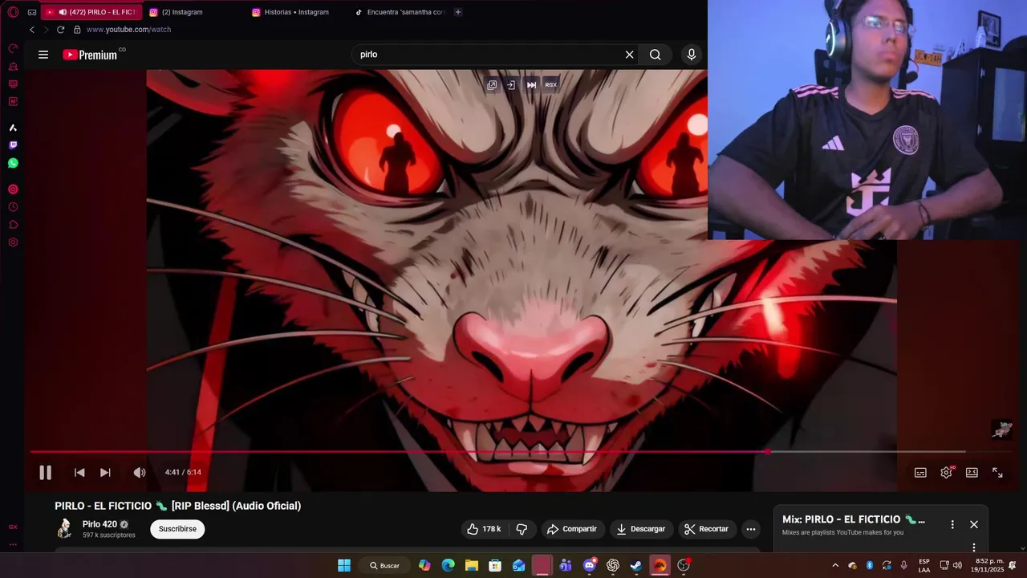Open the sidebar three-dot more options
Screen dimensions: 1027x578
[13, 544]
